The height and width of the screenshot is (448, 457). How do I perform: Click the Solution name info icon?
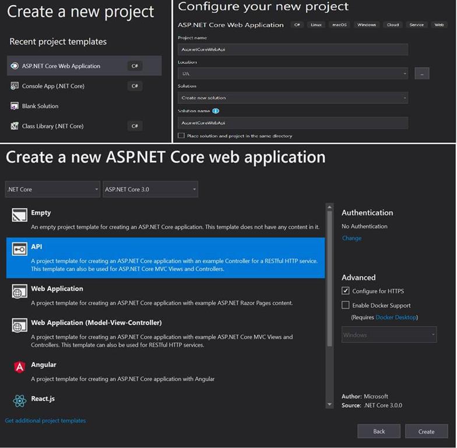click(x=216, y=111)
